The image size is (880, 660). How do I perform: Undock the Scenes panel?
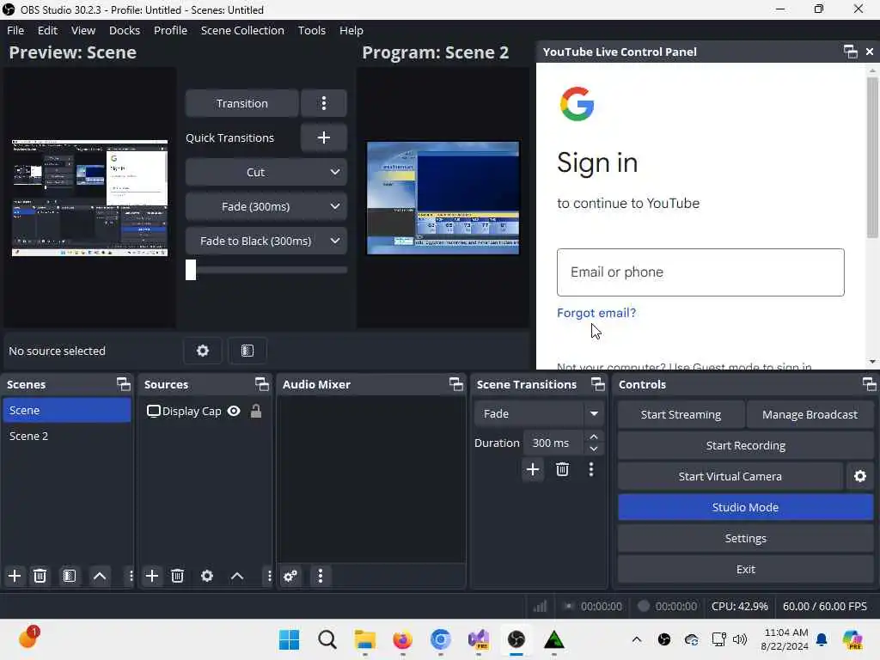124,384
